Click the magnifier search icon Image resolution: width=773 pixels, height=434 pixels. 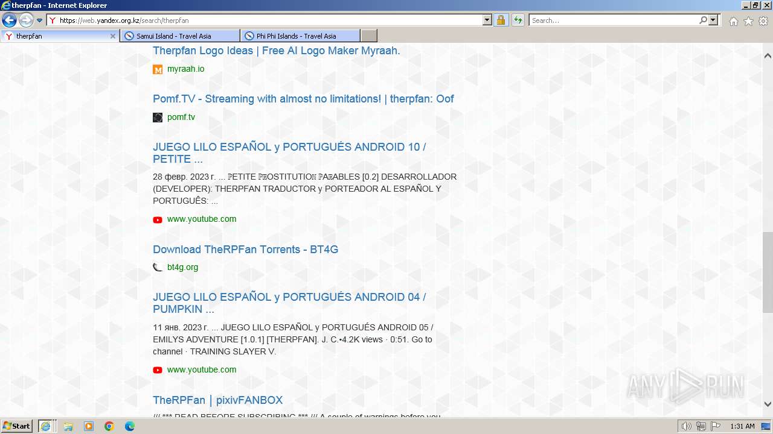tap(703, 20)
